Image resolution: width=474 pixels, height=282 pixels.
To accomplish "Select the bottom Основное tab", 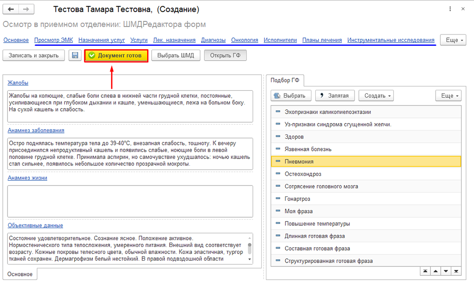I will click(20, 274).
